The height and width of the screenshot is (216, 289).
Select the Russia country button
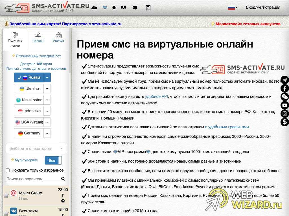tap(29, 78)
